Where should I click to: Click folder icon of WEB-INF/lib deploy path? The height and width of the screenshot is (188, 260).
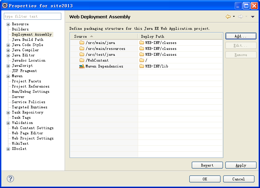pyautogui.click(x=142, y=66)
